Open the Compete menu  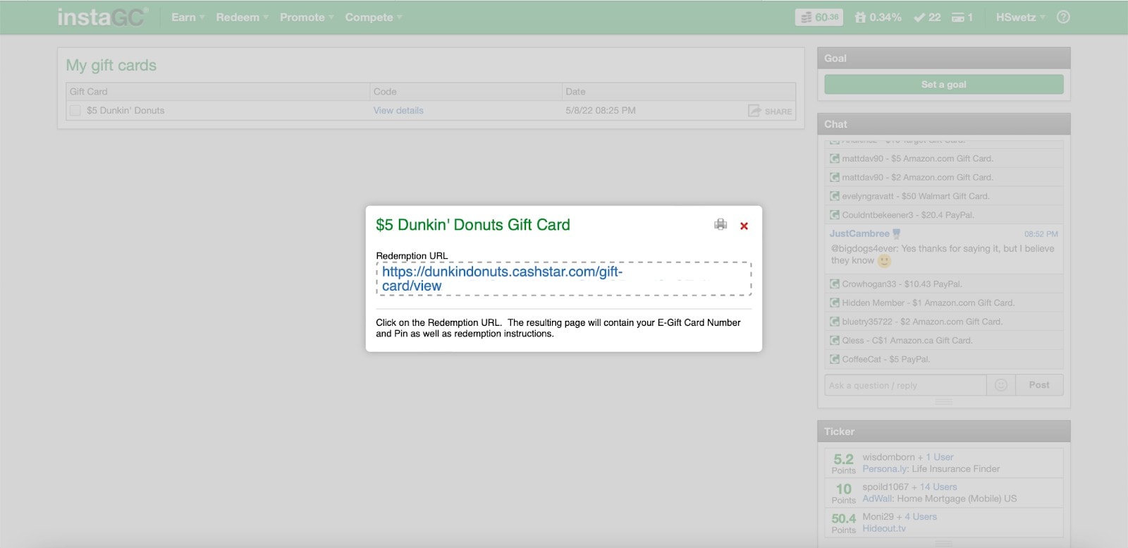374,17
